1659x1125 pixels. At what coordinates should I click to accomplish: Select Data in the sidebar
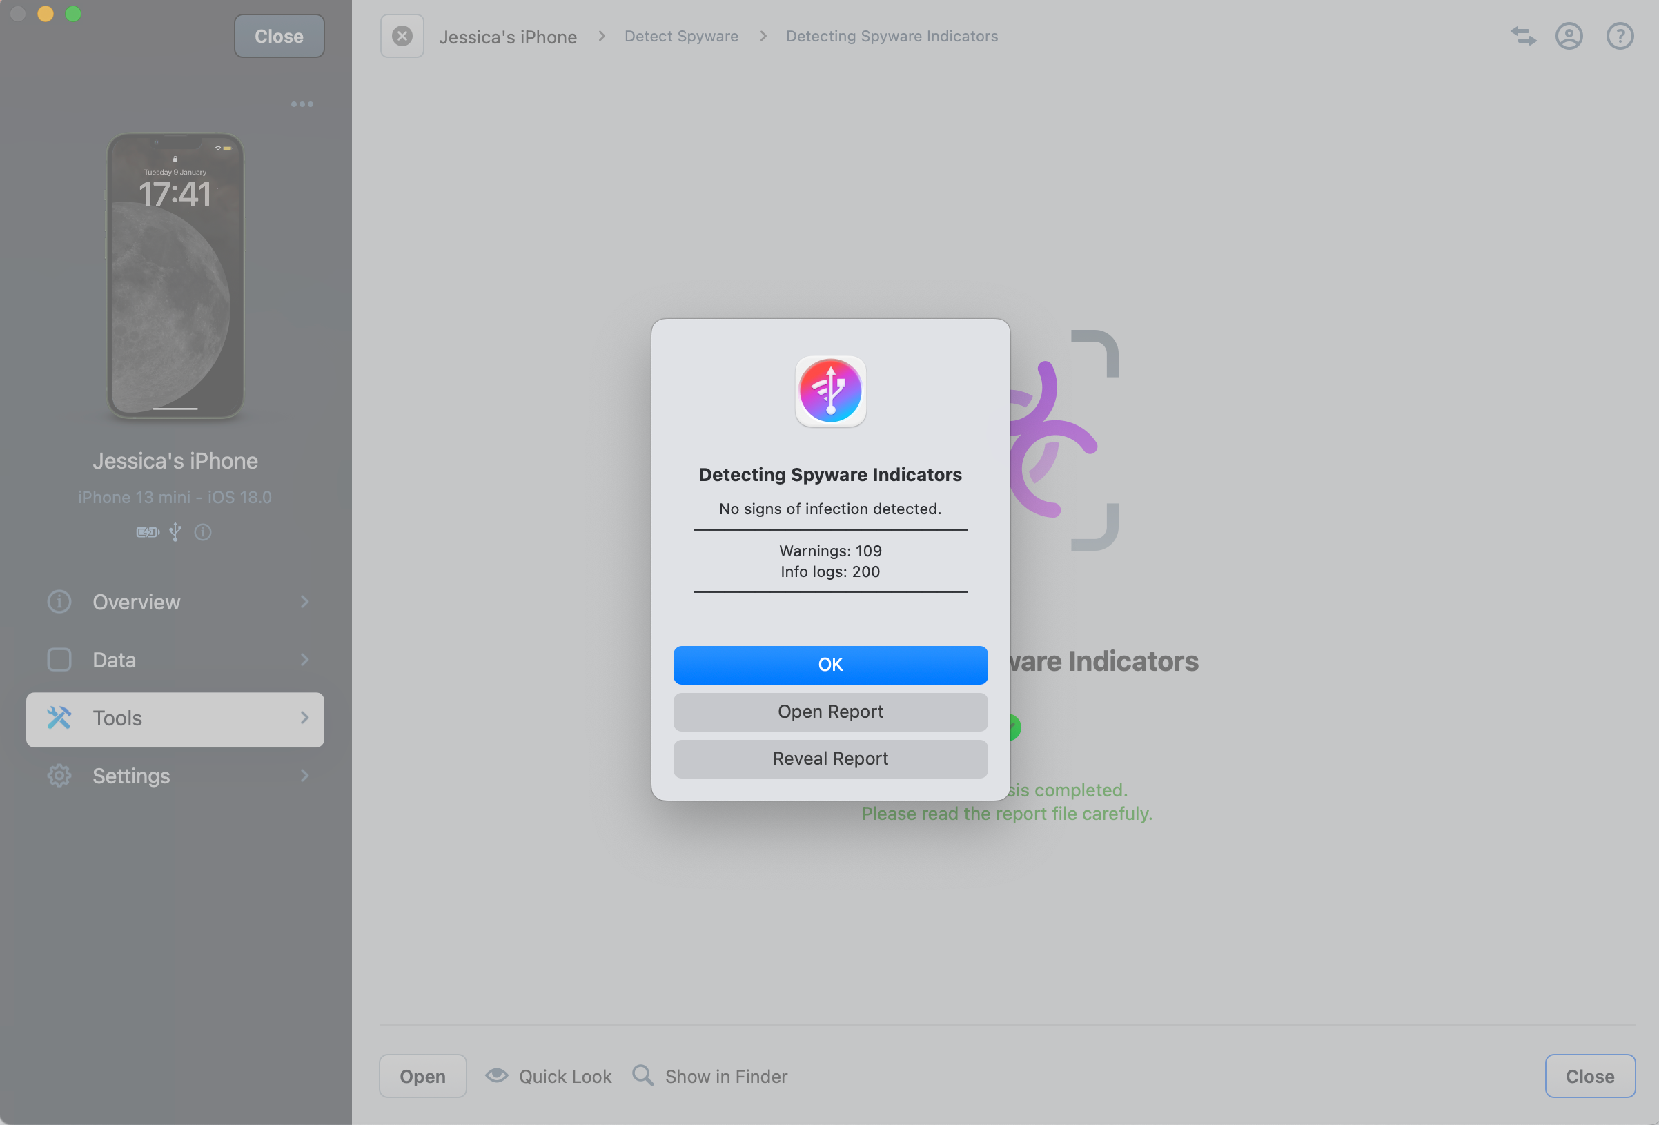(175, 660)
